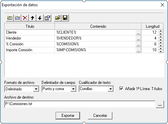Image resolution: width=168 pixels, height=124 pixels.
Task: Open content editor for %VENDEDOR% row
Action: 139,38
